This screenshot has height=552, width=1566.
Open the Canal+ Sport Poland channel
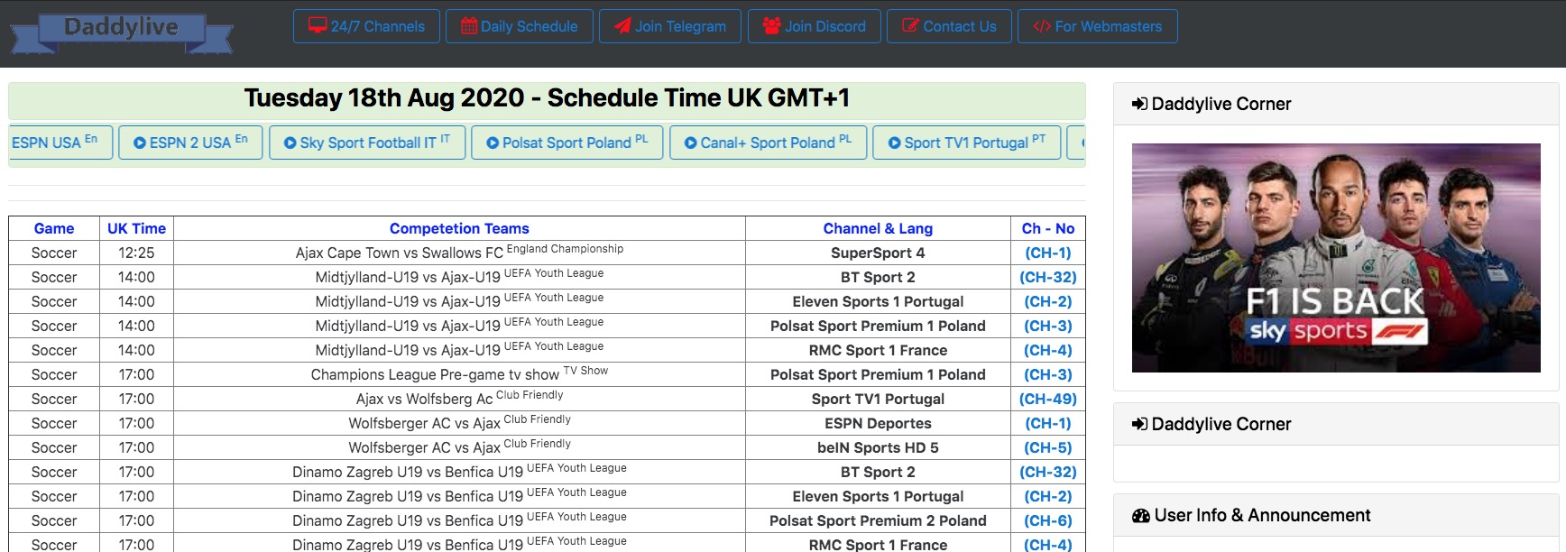pyautogui.click(x=768, y=143)
